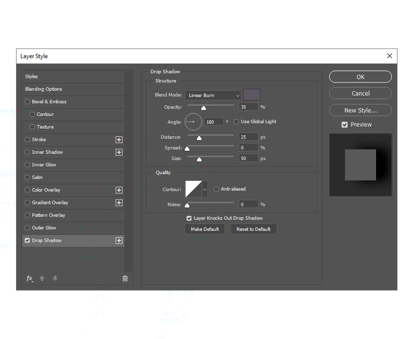Add a second Gradient Overlay effect

[x=119, y=202]
